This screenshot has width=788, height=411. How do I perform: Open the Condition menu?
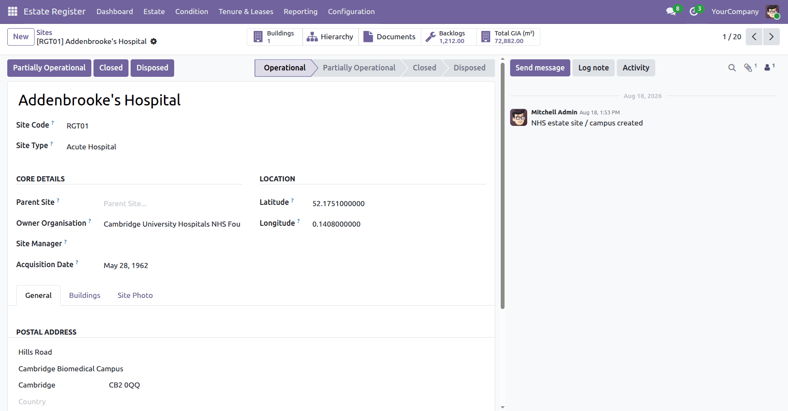pos(192,12)
